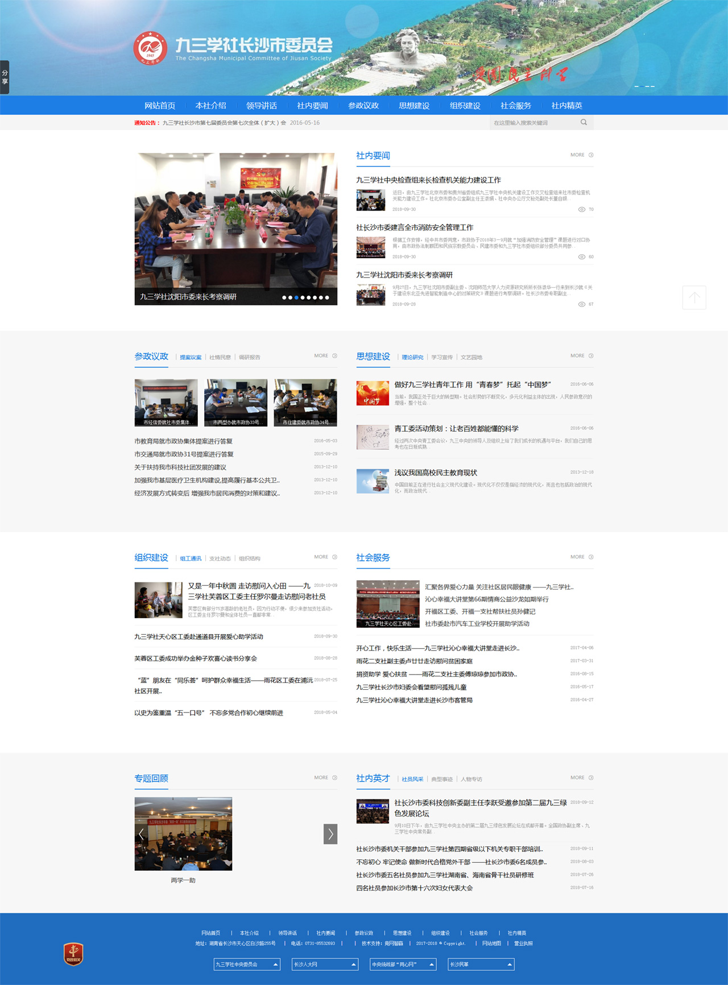Open article 九三学社中央检查组来长检查机关能力建设工作
Screen dimensions: 728x985
click(x=428, y=180)
